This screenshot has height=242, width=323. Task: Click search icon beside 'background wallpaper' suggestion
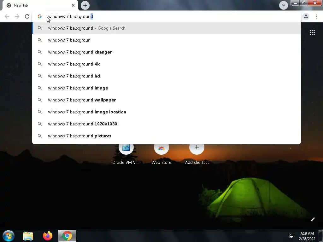tap(39, 100)
